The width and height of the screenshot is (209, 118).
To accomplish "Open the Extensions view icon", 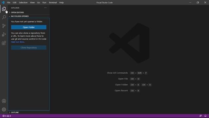I will 4,43.
